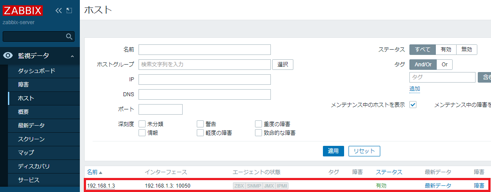Click the SNMP agent status badge

pyautogui.click(x=253, y=186)
